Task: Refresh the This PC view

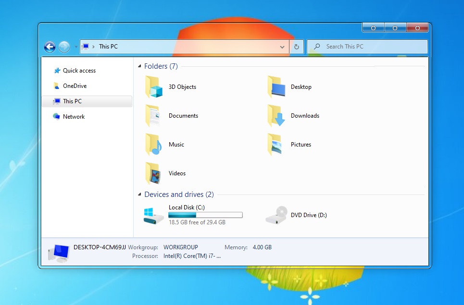Action: (x=297, y=47)
